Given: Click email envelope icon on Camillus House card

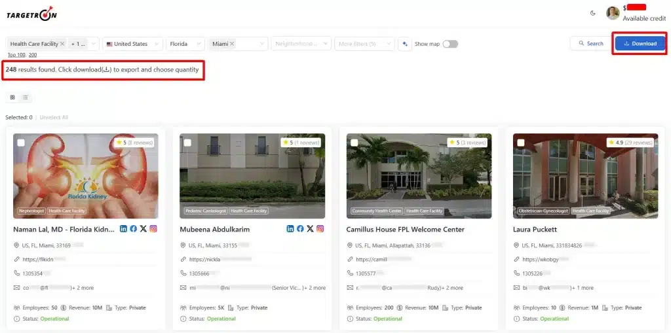Looking at the screenshot, I should [x=350, y=288].
